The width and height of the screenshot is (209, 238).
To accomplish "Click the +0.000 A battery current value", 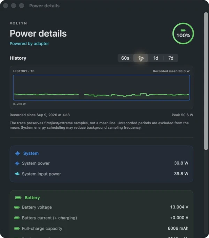I will (x=179, y=218).
